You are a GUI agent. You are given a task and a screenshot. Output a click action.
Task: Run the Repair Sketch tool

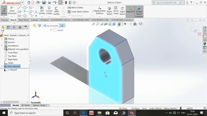coord(109,11)
